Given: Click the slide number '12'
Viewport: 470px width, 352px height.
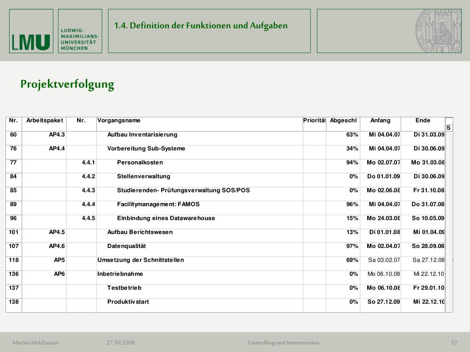Looking at the screenshot, I should pos(454,343).
